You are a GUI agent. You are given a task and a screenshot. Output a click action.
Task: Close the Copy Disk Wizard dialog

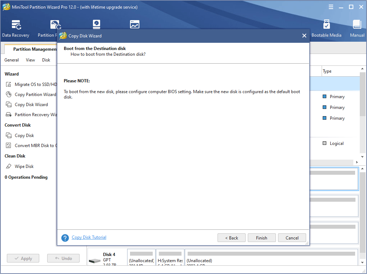point(304,36)
